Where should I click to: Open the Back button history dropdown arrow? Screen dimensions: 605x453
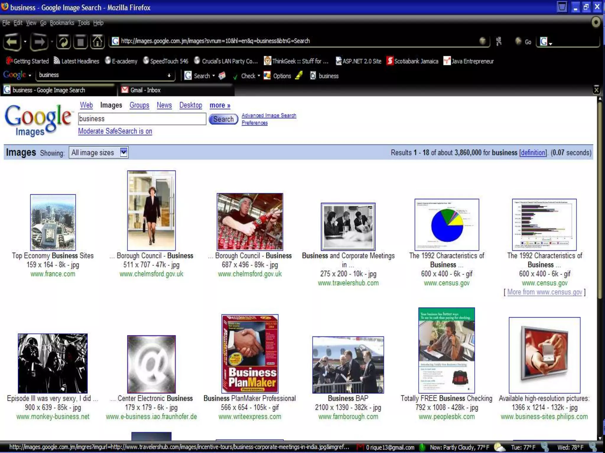[25, 42]
